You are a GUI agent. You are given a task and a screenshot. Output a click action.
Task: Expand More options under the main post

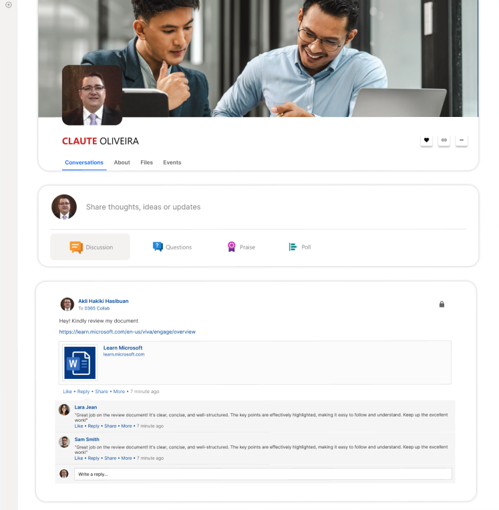119,391
